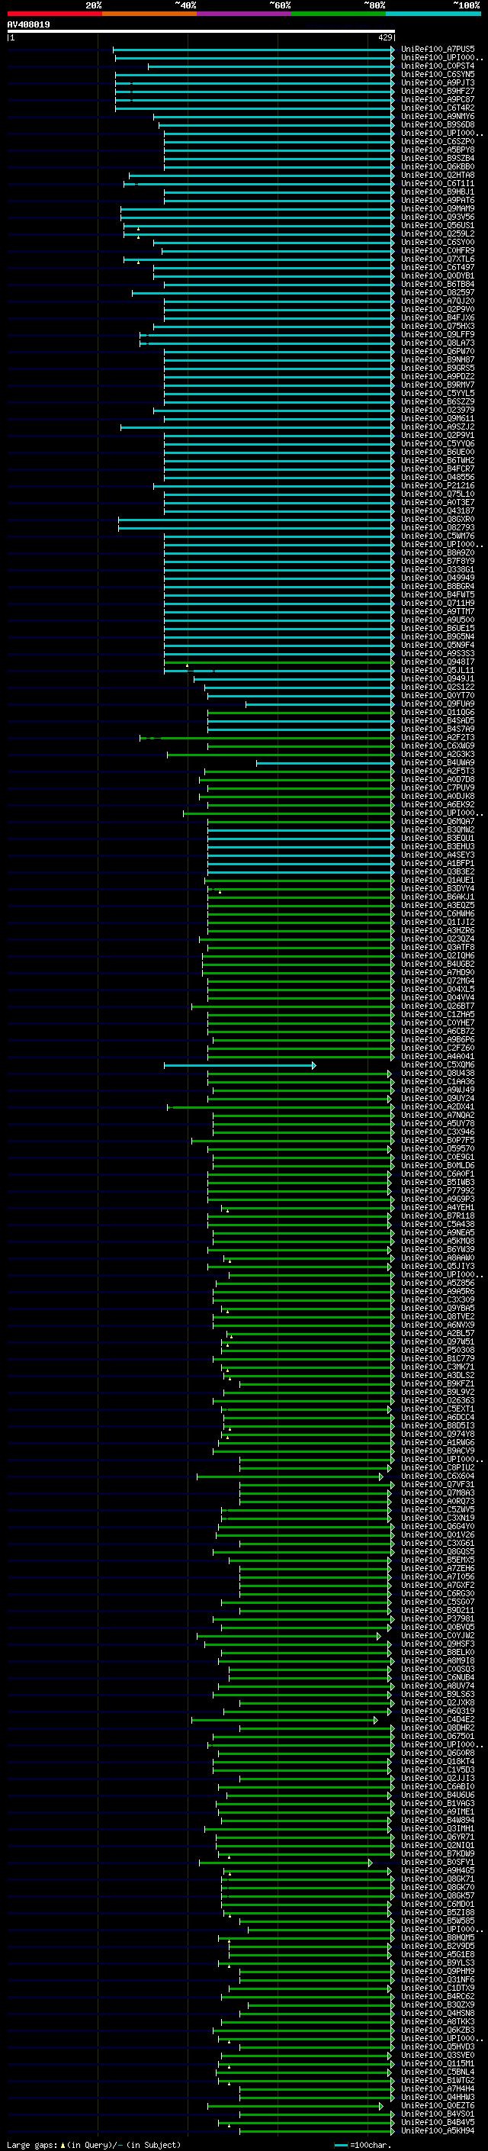Select the UniRef100_Q75L10 label

[x=438, y=494]
